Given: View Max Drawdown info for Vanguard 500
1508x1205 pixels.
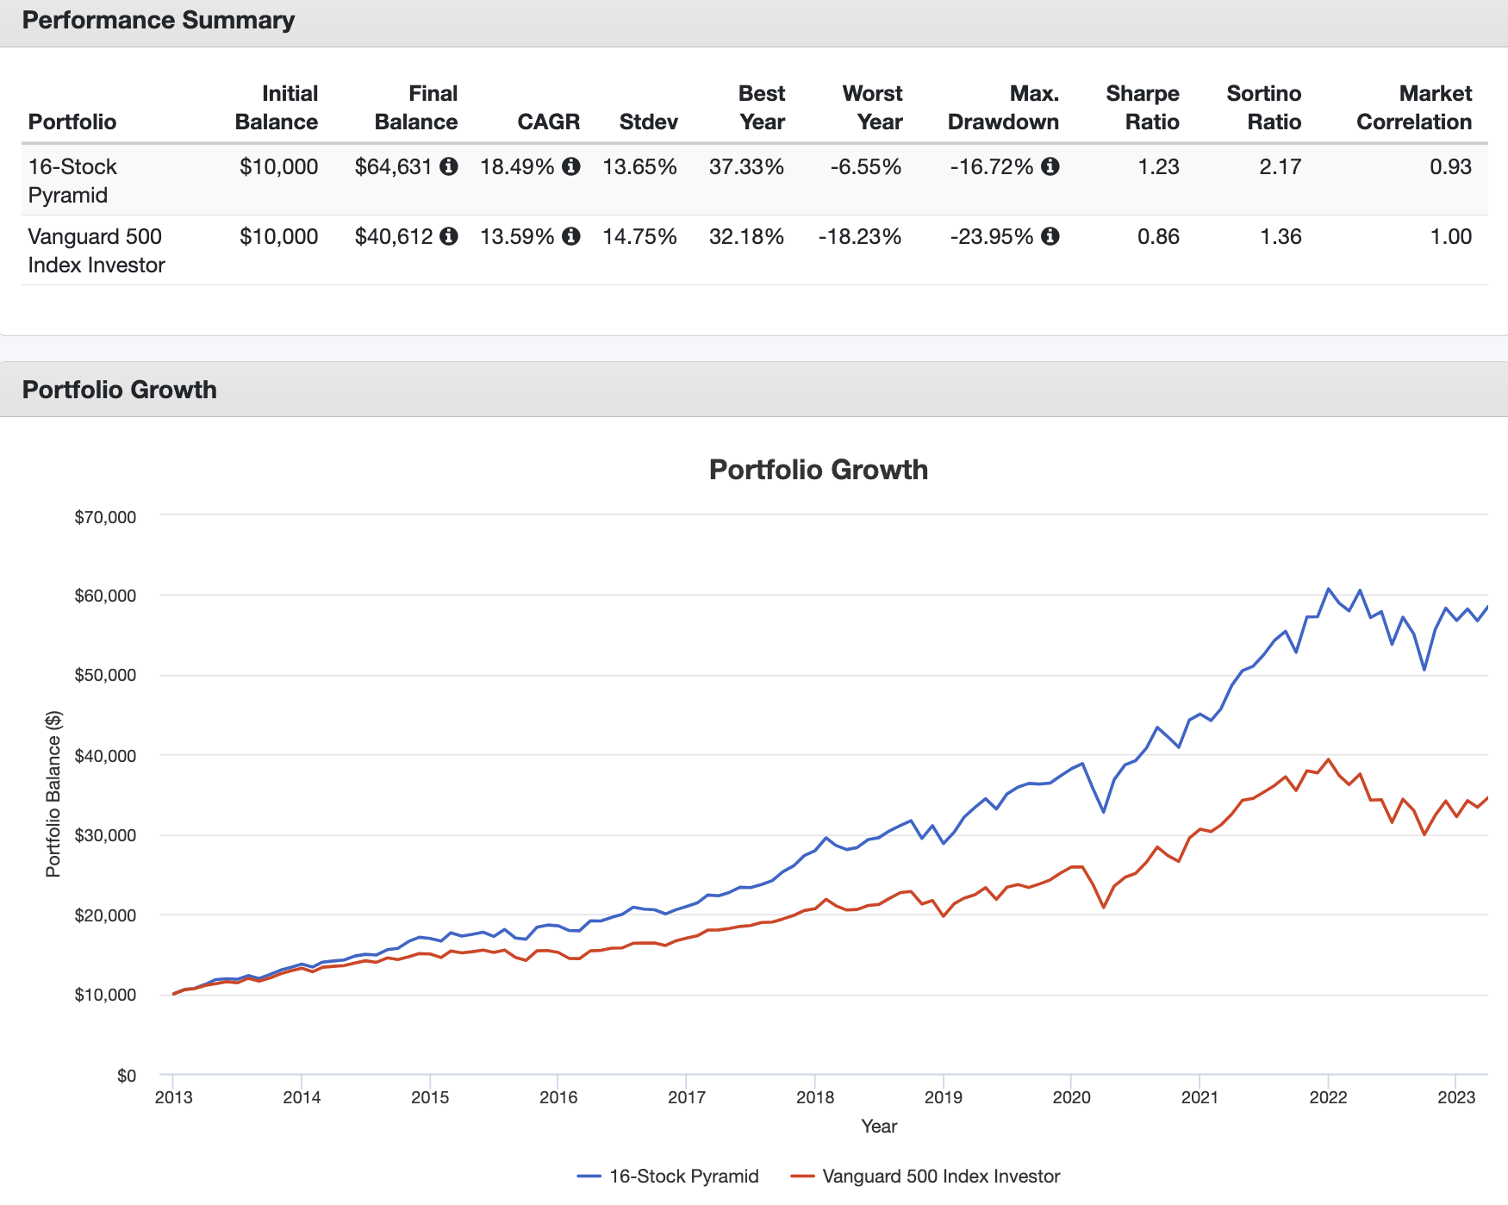Looking at the screenshot, I should (1050, 236).
